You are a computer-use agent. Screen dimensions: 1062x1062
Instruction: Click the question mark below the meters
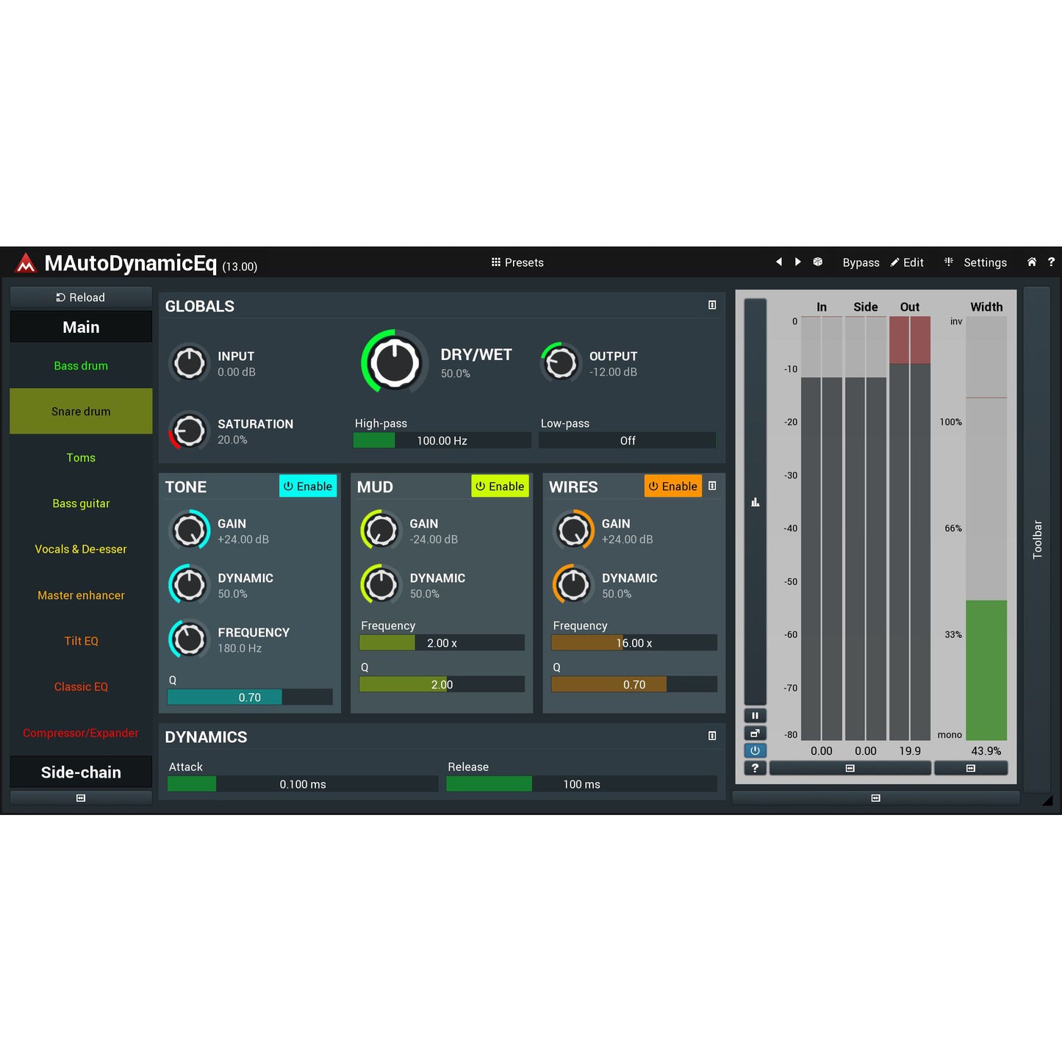[x=755, y=768]
